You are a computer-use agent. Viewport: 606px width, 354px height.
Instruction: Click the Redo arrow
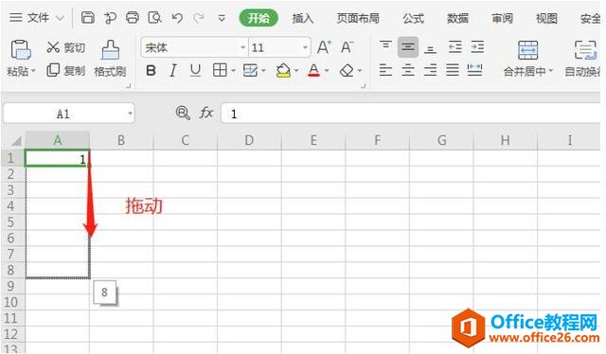point(199,18)
